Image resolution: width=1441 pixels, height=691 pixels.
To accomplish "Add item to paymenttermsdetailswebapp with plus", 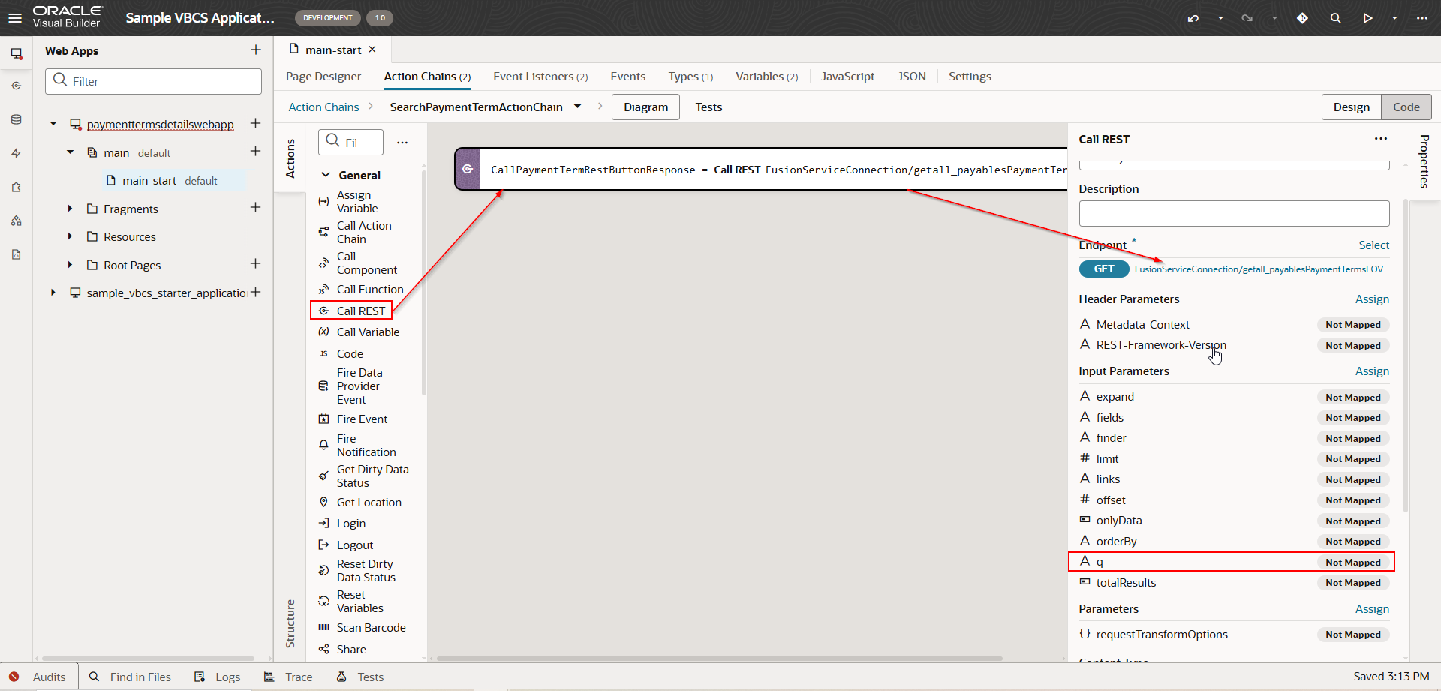I will point(256,123).
